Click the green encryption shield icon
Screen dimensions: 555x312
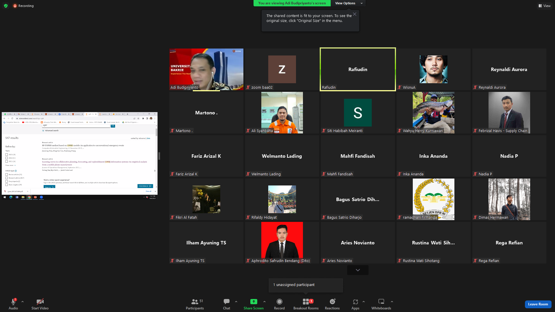[x=6, y=6]
